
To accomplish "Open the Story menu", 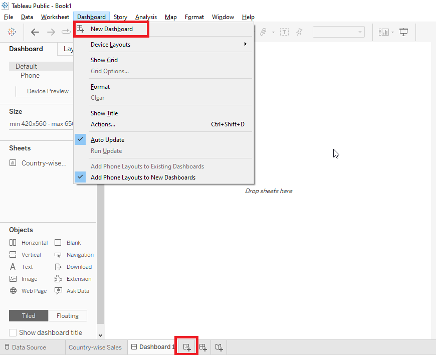I will pos(120,17).
